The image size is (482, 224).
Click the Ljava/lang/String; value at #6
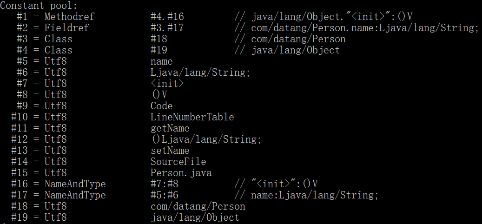(x=200, y=72)
